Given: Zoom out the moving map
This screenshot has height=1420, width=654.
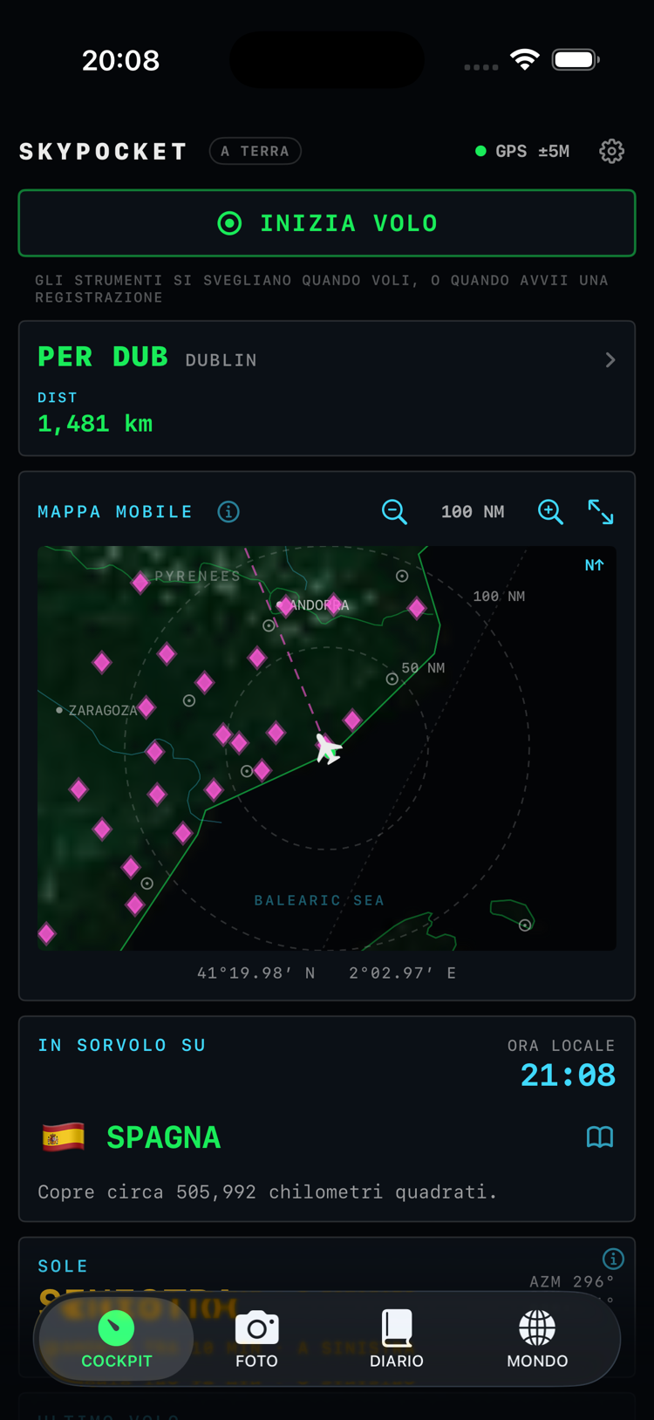Looking at the screenshot, I should (394, 512).
